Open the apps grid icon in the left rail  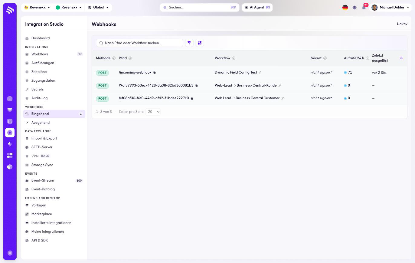(10, 156)
